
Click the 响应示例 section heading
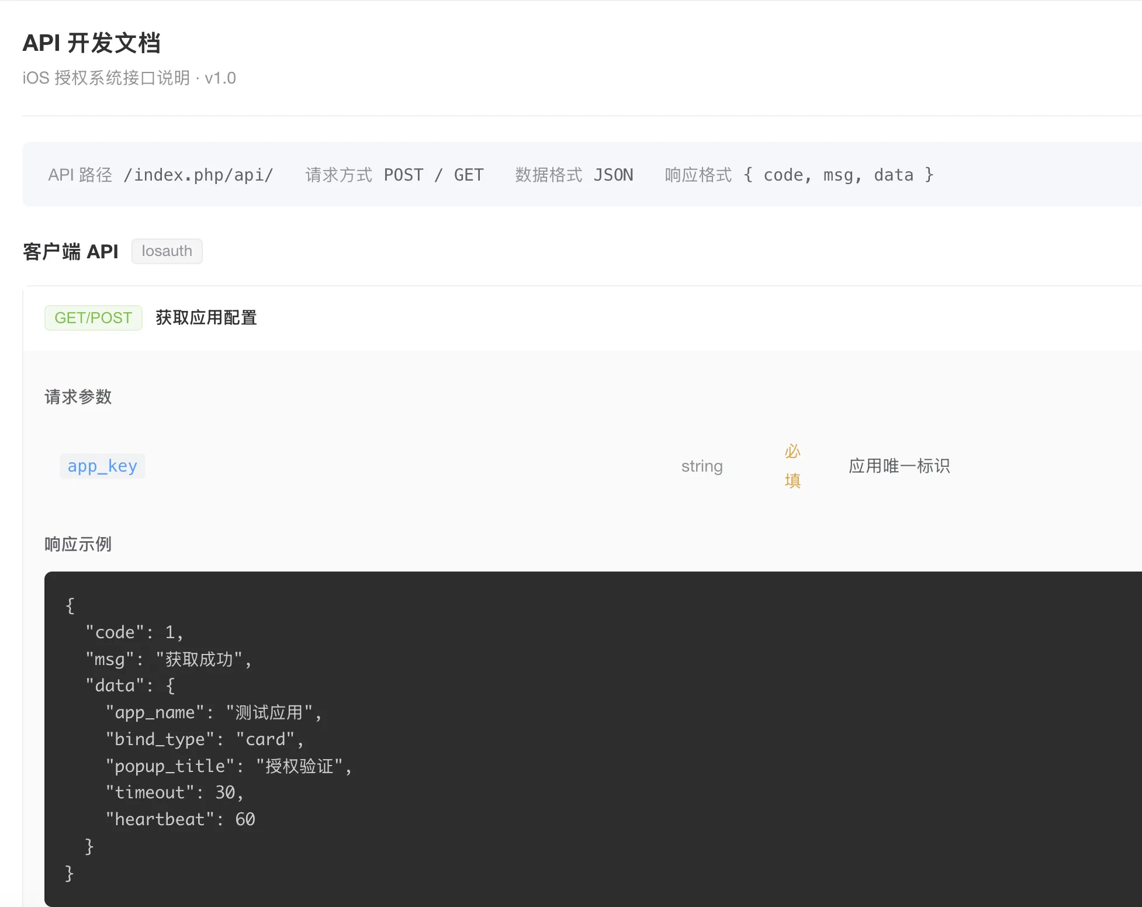(77, 544)
